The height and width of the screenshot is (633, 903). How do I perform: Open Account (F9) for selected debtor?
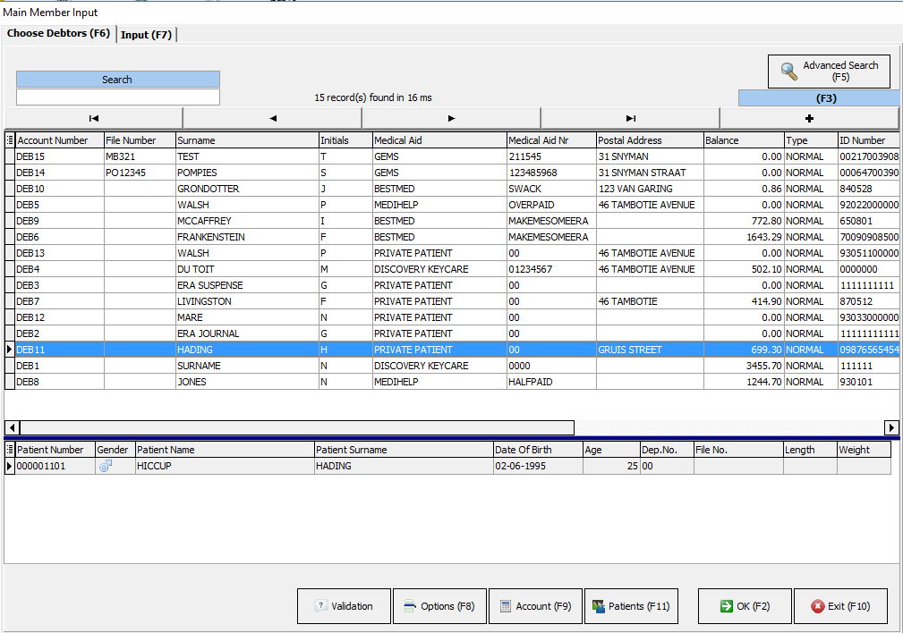pos(534,606)
